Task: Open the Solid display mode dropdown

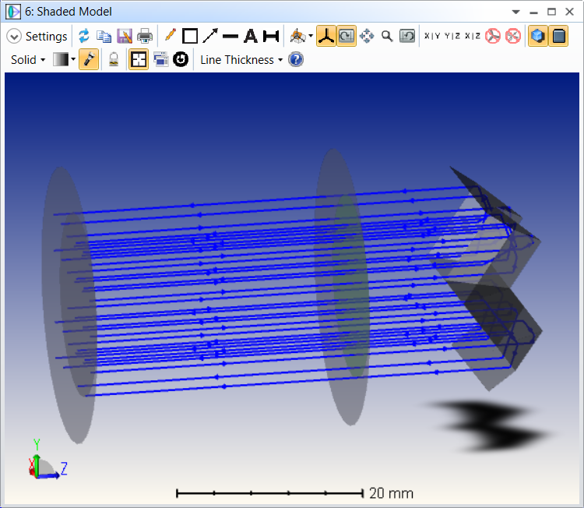Action: pos(28,60)
